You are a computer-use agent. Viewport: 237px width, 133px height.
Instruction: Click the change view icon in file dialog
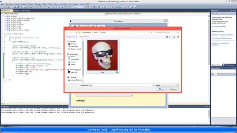coord(167,37)
